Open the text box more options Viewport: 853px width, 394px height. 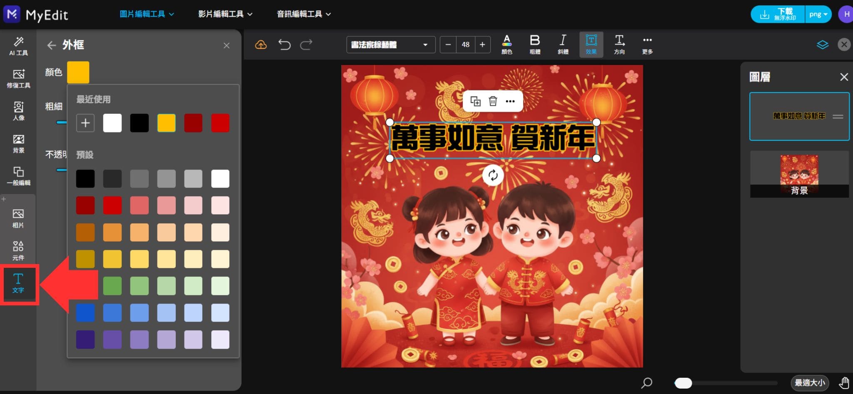(510, 101)
